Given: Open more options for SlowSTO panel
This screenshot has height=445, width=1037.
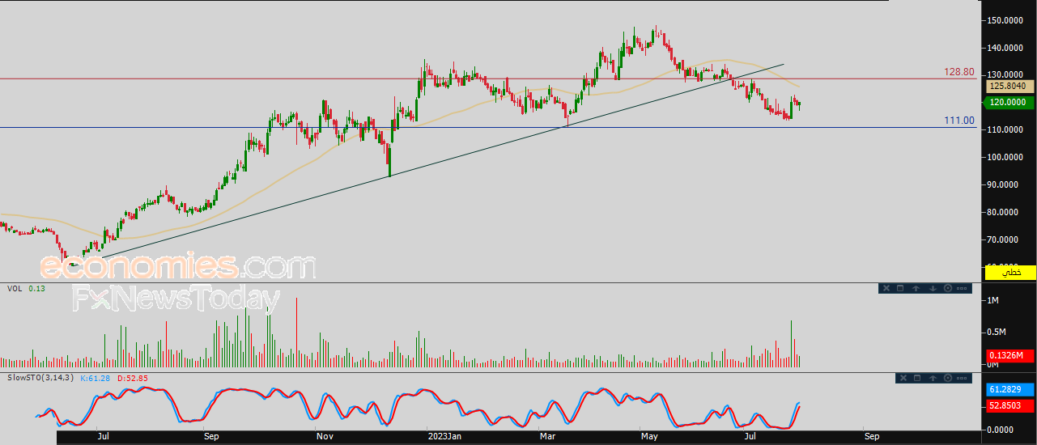Looking at the screenshot, I should [x=962, y=378].
